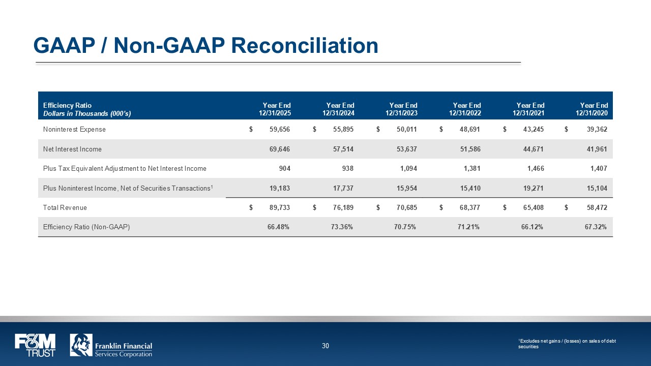Image resolution: width=651 pixels, height=366 pixels.
Task: Click the 73.36% value for 2024
Action: pos(342,227)
